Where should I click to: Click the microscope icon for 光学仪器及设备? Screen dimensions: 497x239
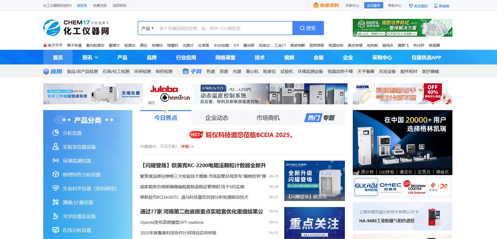(x=56, y=216)
